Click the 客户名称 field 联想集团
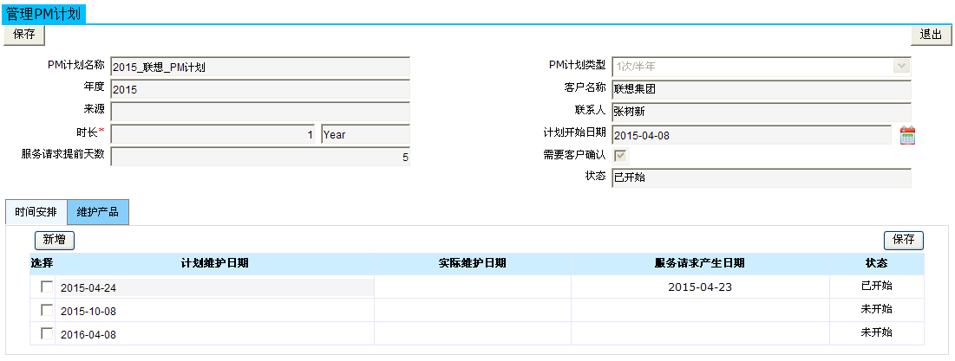The height and width of the screenshot is (361, 955). click(x=762, y=89)
